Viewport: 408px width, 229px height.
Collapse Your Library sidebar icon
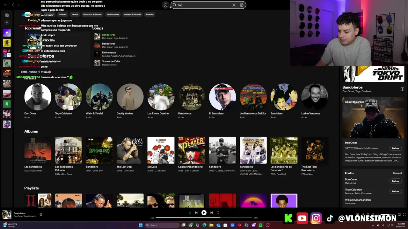[7, 15]
